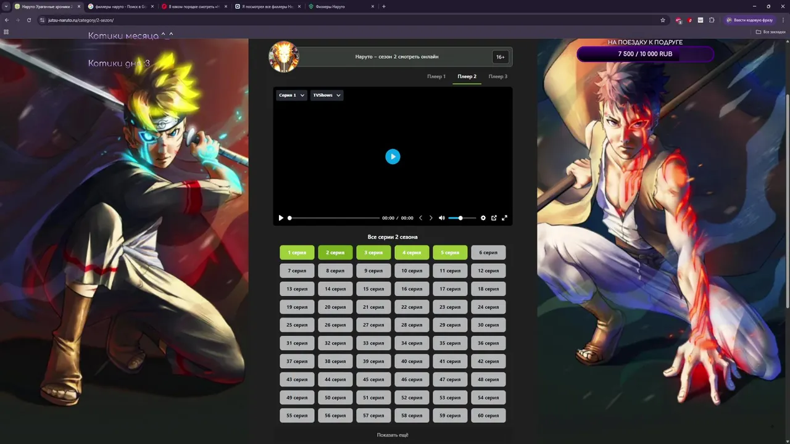Click 'Все серии 2 сезона' heading
The width and height of the screenshot is (790, 444).
393,237
